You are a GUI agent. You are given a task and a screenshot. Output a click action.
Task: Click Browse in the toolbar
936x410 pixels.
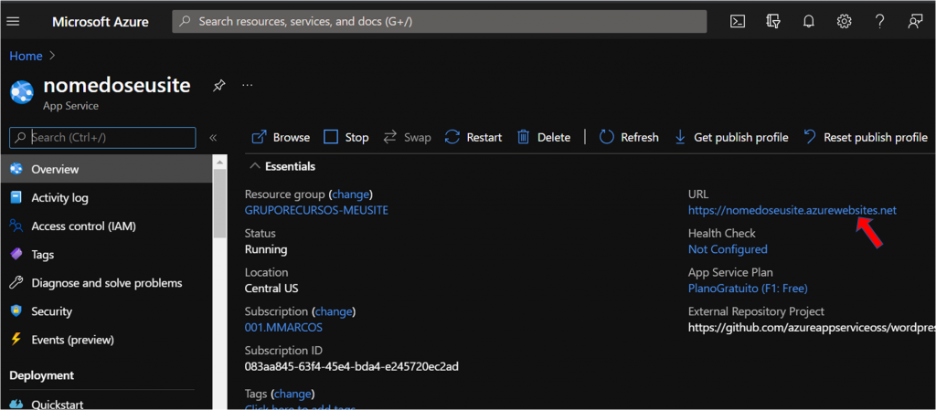point(281,138)
